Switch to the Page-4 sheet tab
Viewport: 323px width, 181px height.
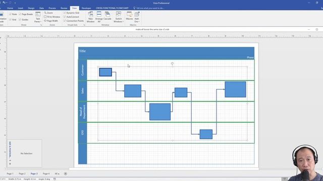46,173
